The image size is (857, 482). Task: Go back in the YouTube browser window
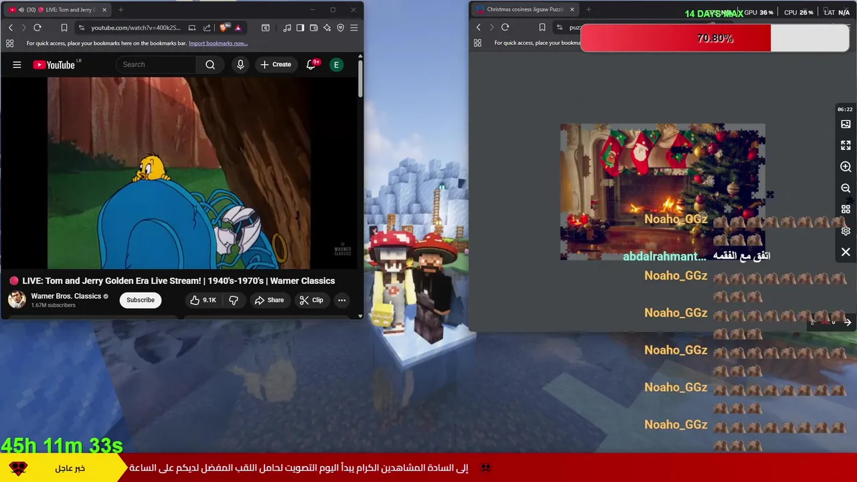point(11,27)
